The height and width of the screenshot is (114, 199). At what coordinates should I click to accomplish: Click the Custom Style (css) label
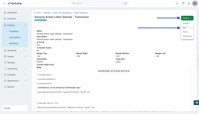(x=45, y=65)
